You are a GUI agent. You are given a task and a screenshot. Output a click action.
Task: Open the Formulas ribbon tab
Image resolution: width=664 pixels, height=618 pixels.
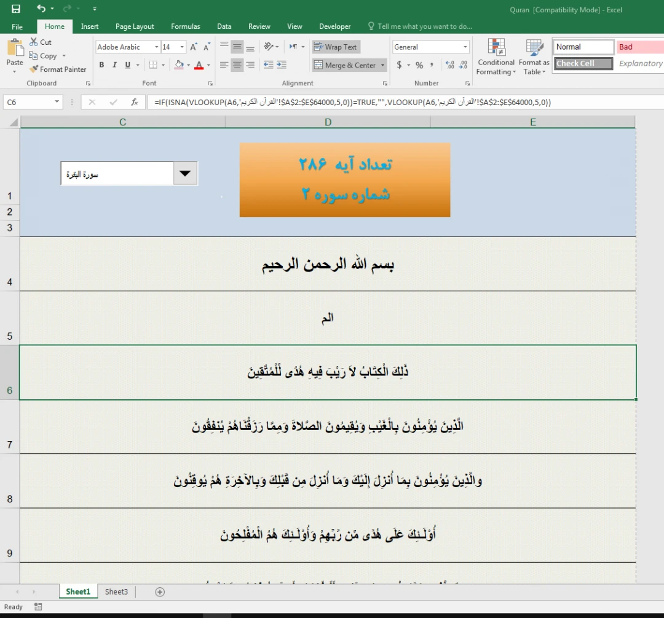point(185,26)
